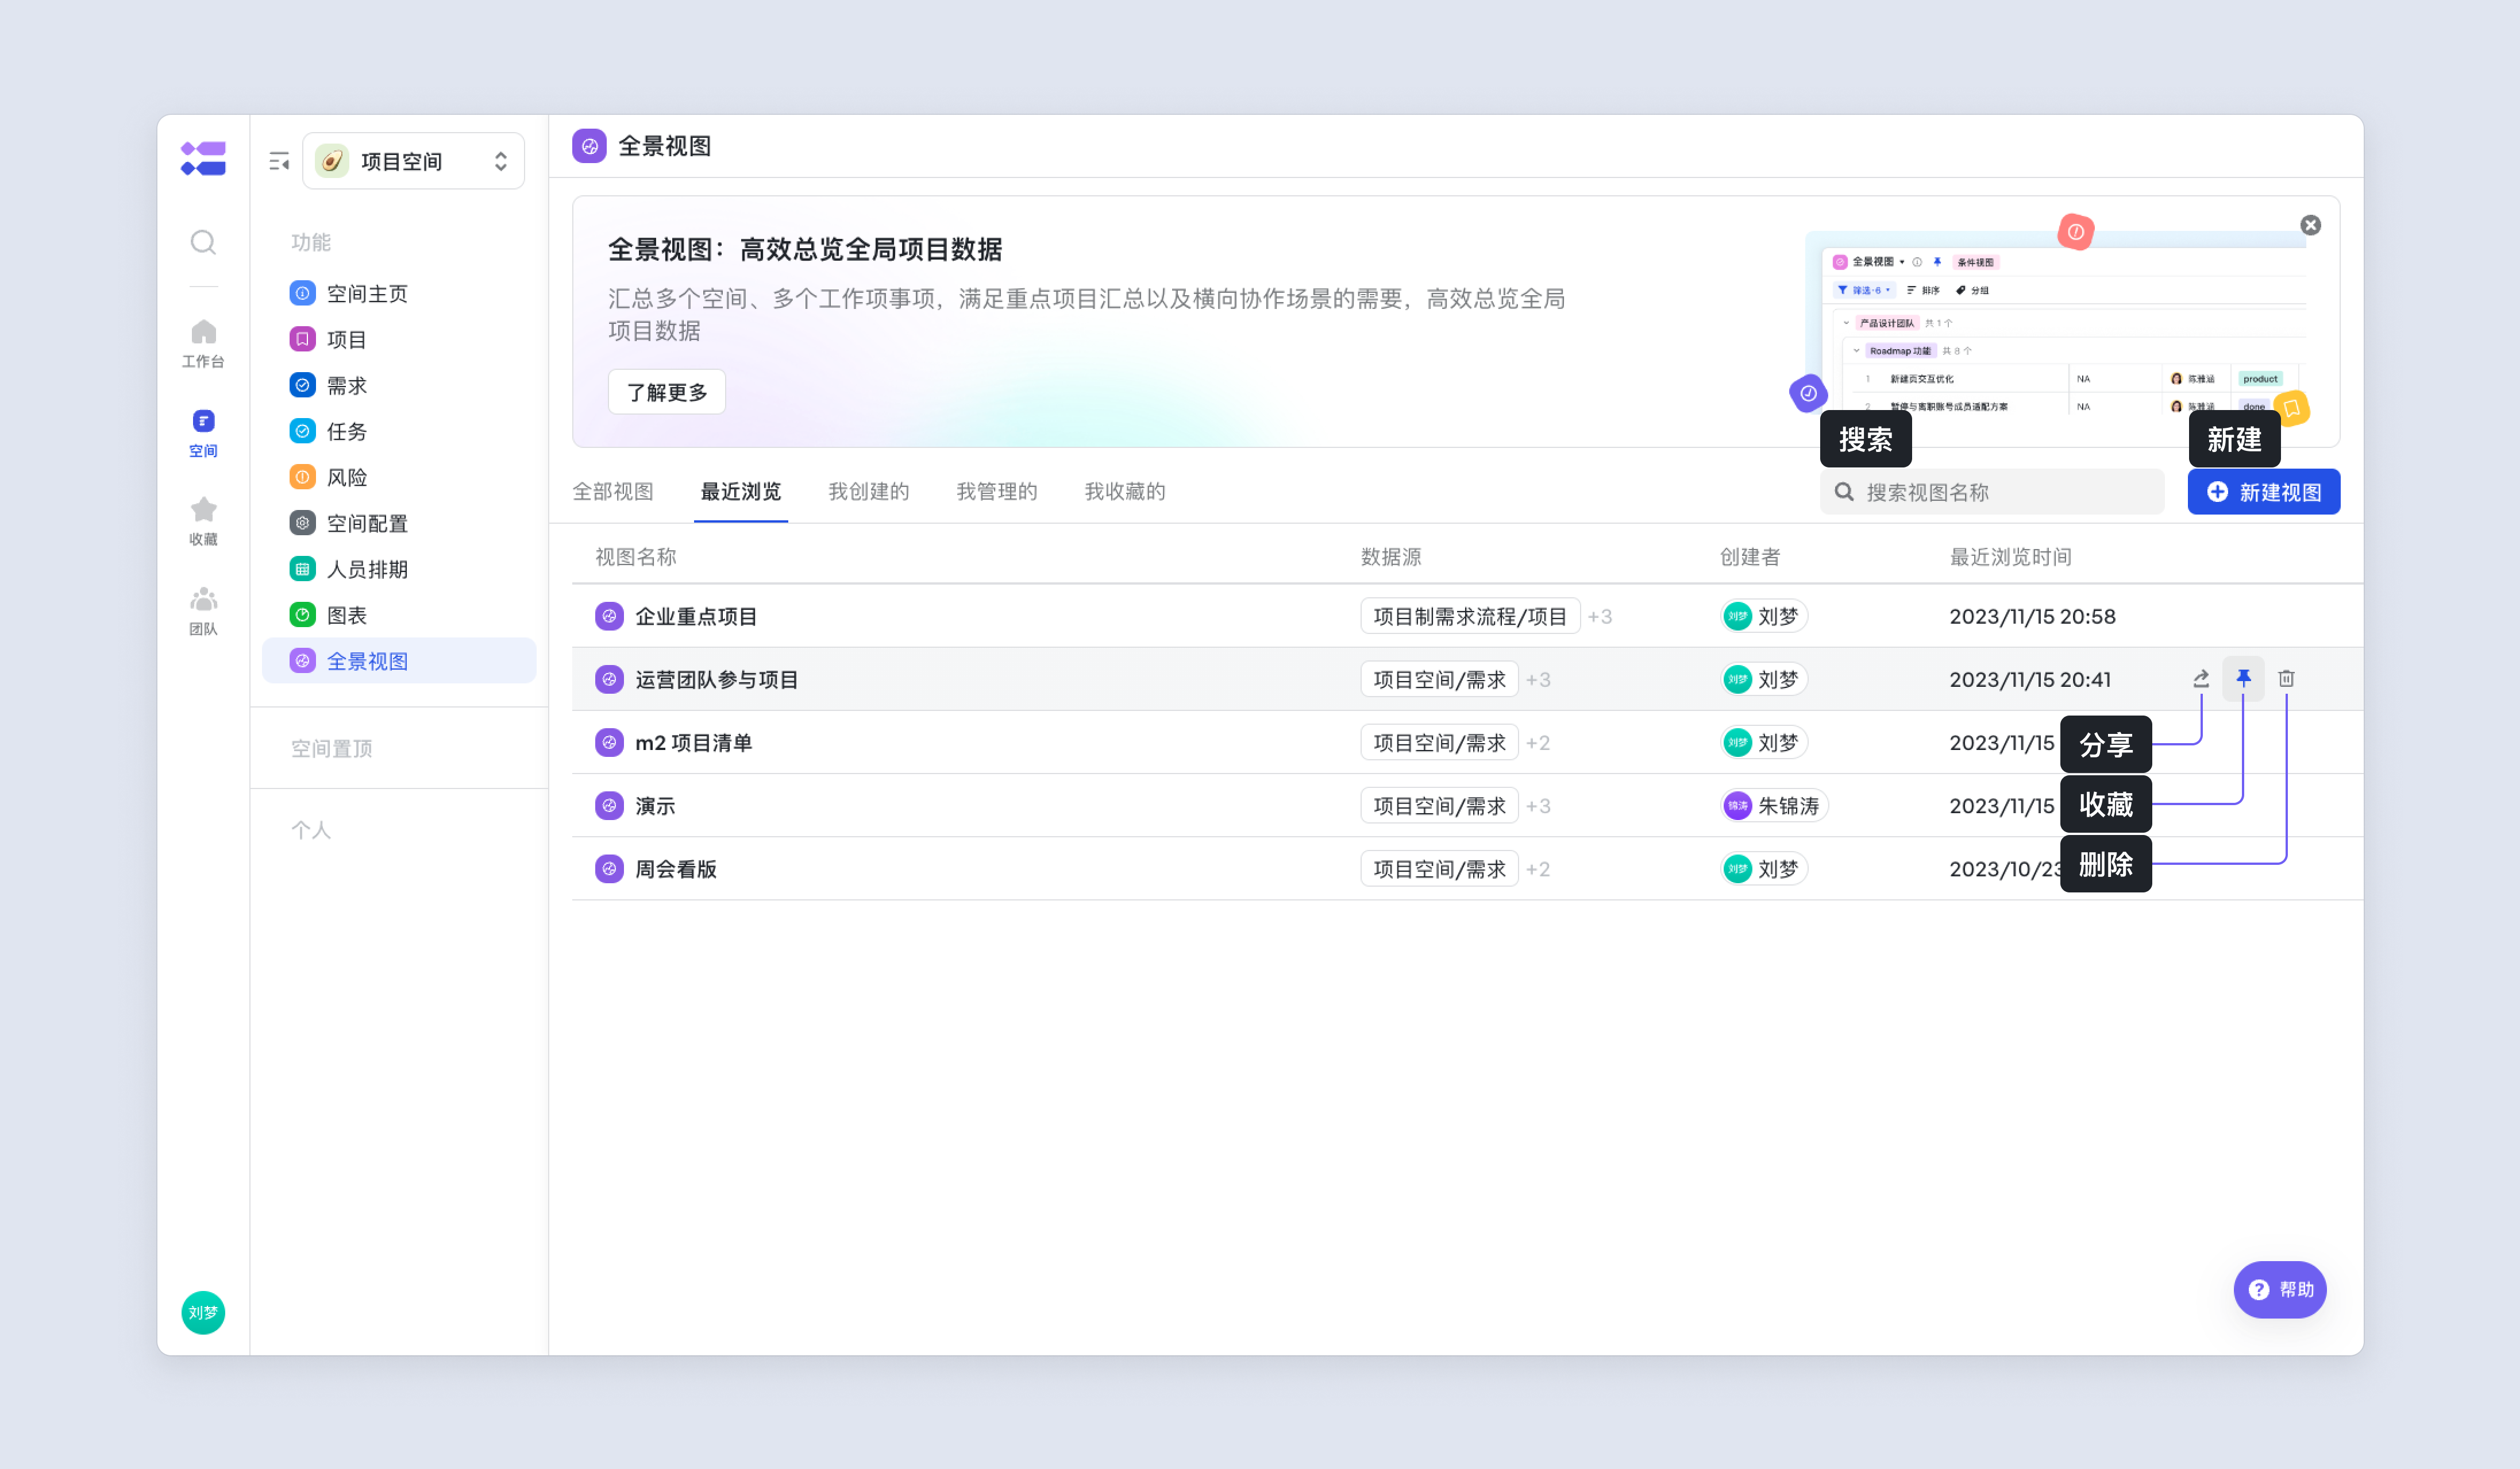Go to 工作台 in the left rail

[203, 343]
